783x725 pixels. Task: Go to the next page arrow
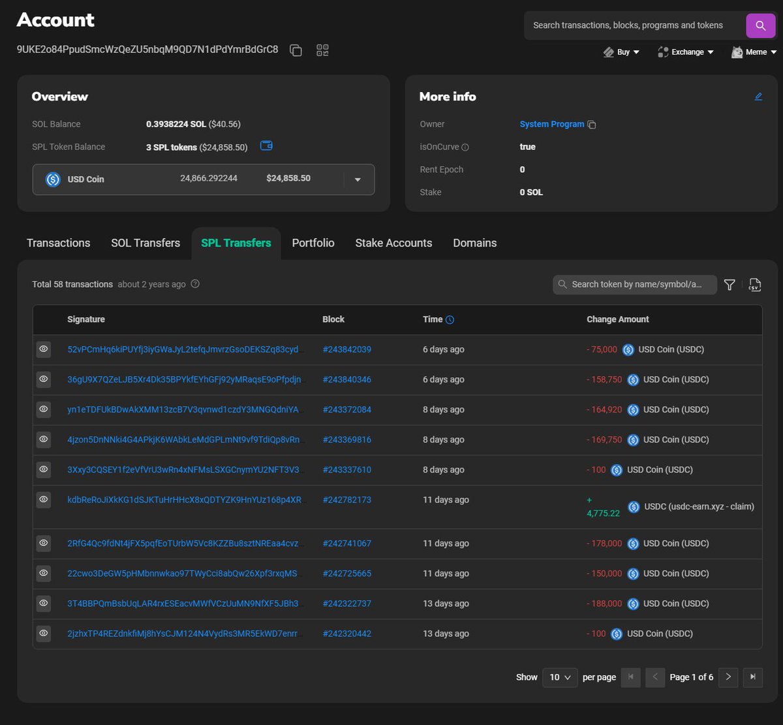tap(728, 677)
